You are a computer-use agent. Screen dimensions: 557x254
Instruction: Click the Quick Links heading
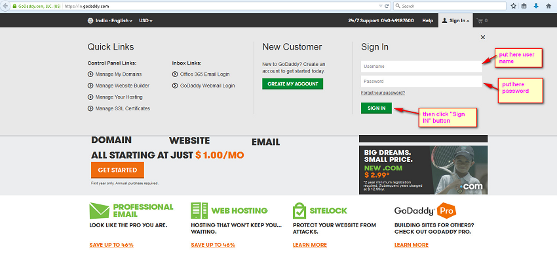pos(111,47)
